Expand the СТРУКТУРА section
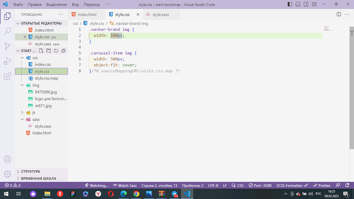Screen dimensions: 354x199 30,172
